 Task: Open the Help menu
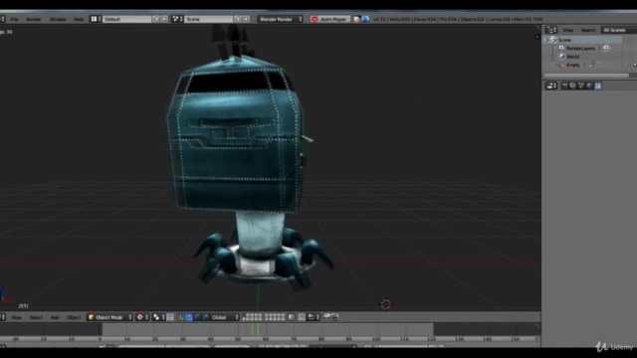click(x=79, y=19)
